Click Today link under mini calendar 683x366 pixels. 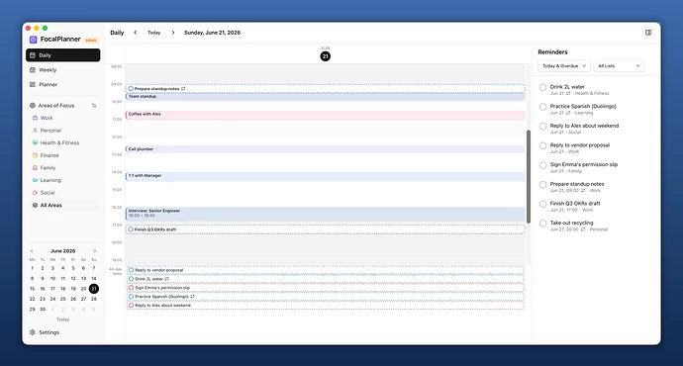(63, 320)
